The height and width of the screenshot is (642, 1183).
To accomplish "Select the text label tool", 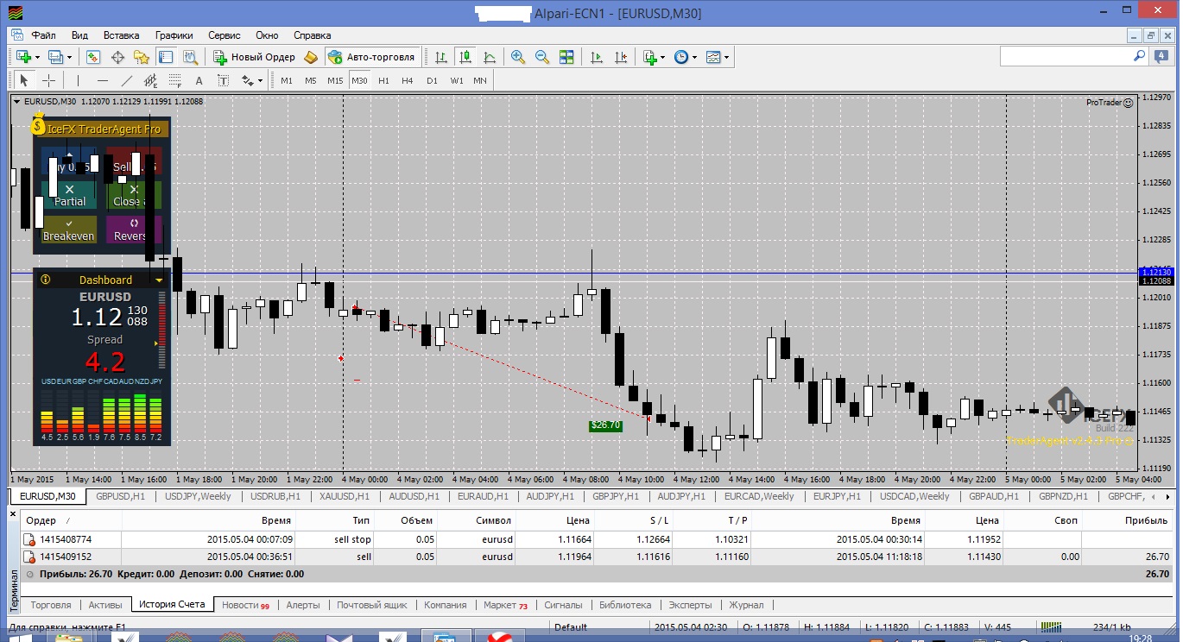I will [x=223, y=80].
